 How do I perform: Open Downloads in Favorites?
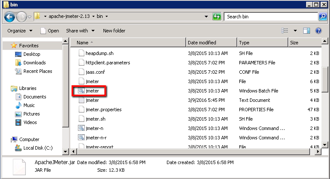click(x=34, y=63)
